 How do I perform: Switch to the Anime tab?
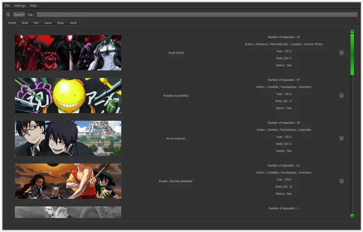pos(12,23)
